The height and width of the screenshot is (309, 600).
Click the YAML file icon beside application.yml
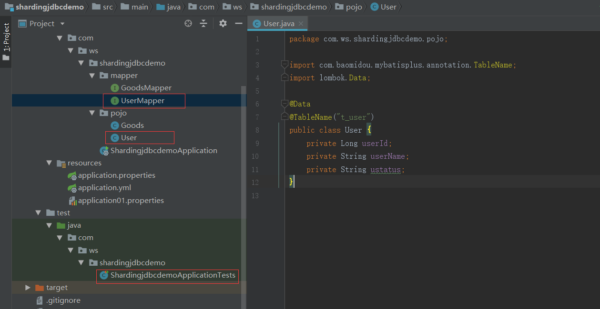click(71, 187)
